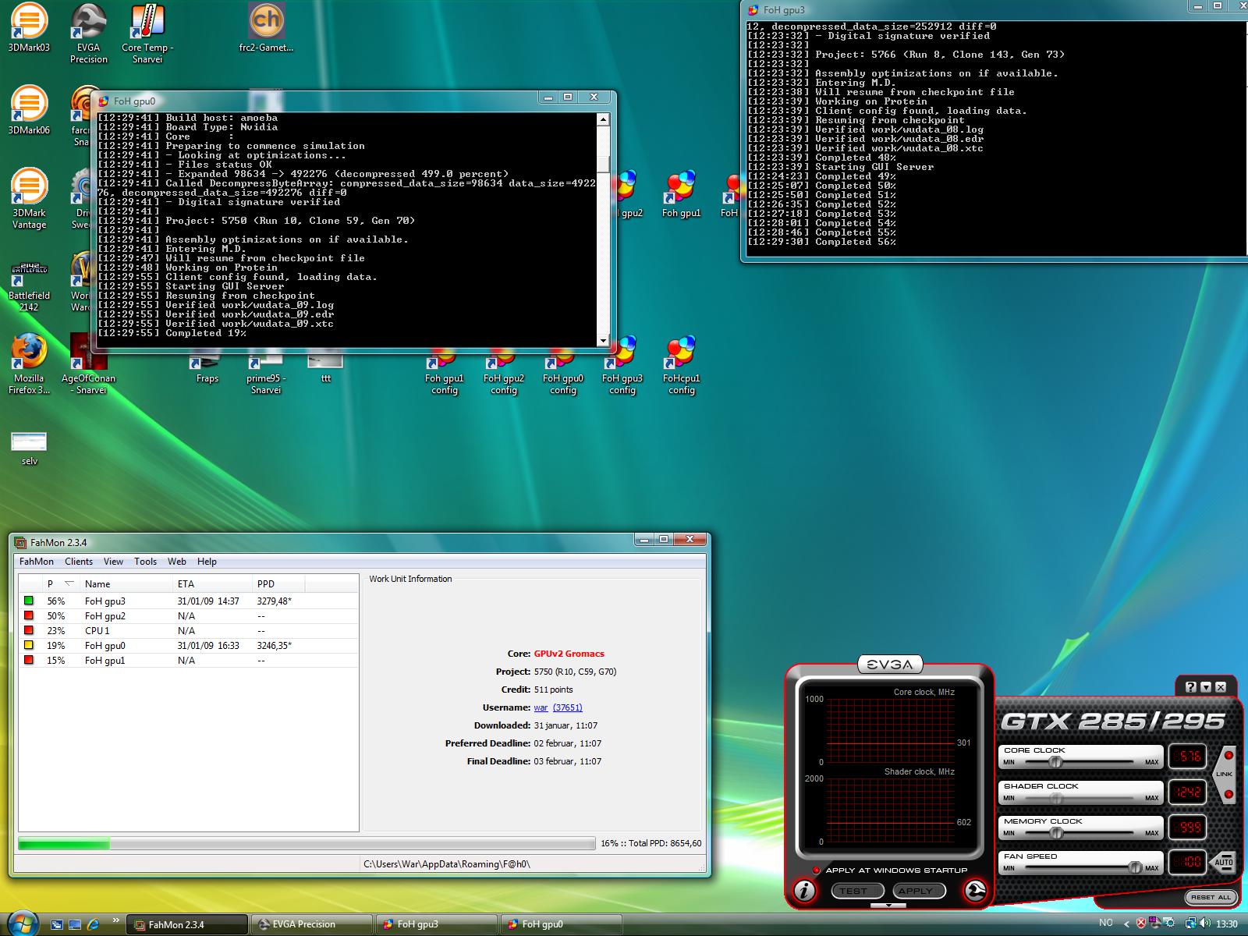Select the FoH gpu2 client row
The width and height of the screenshot is (1248, 936).
[x=188, y=616]
